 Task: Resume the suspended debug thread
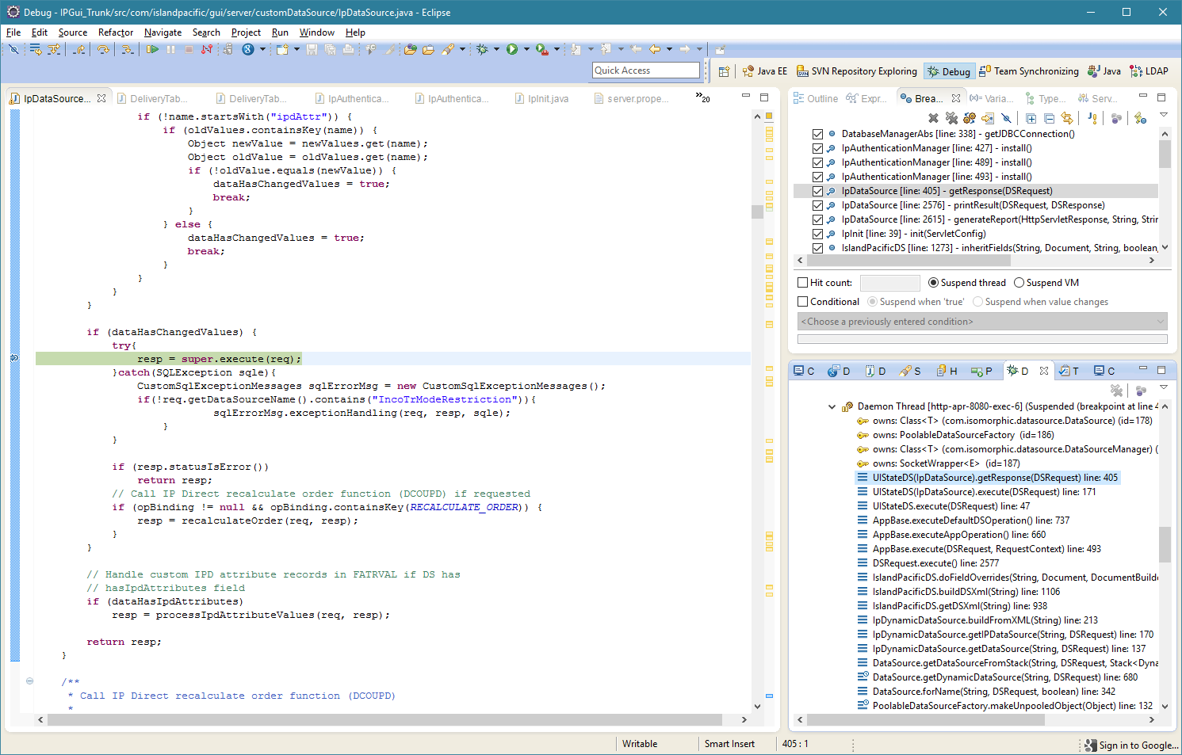coord(152,49)
